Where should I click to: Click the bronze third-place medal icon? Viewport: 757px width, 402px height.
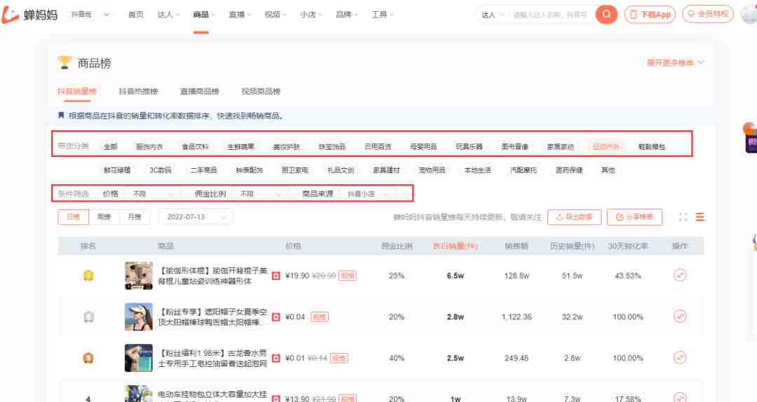(88, 358)
